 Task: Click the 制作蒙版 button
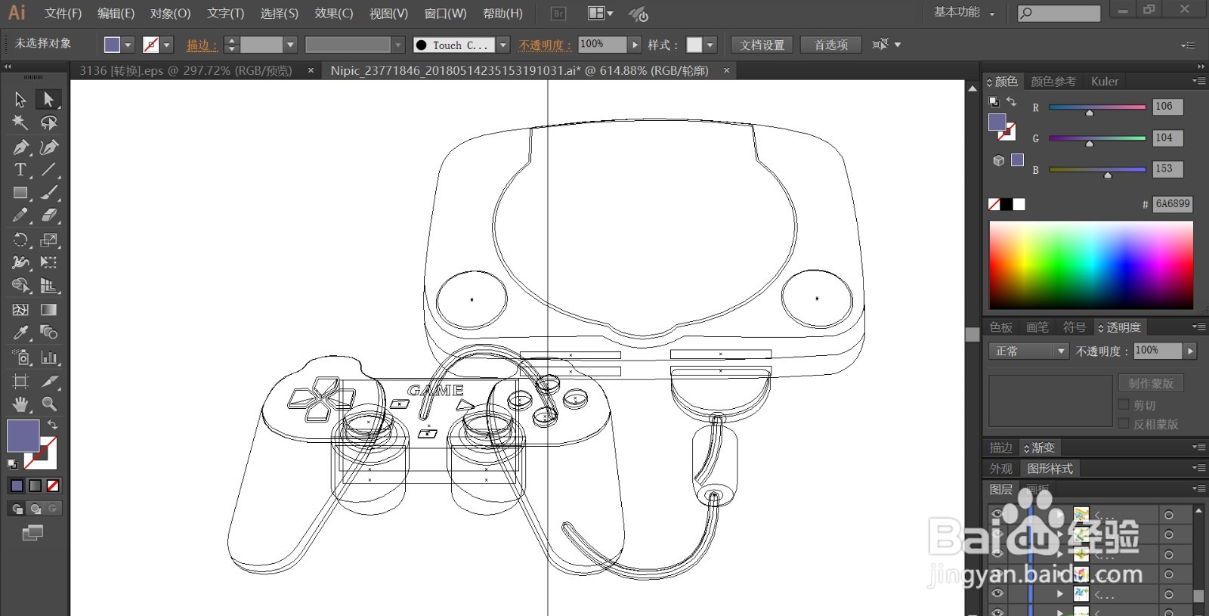[1151, 383]
